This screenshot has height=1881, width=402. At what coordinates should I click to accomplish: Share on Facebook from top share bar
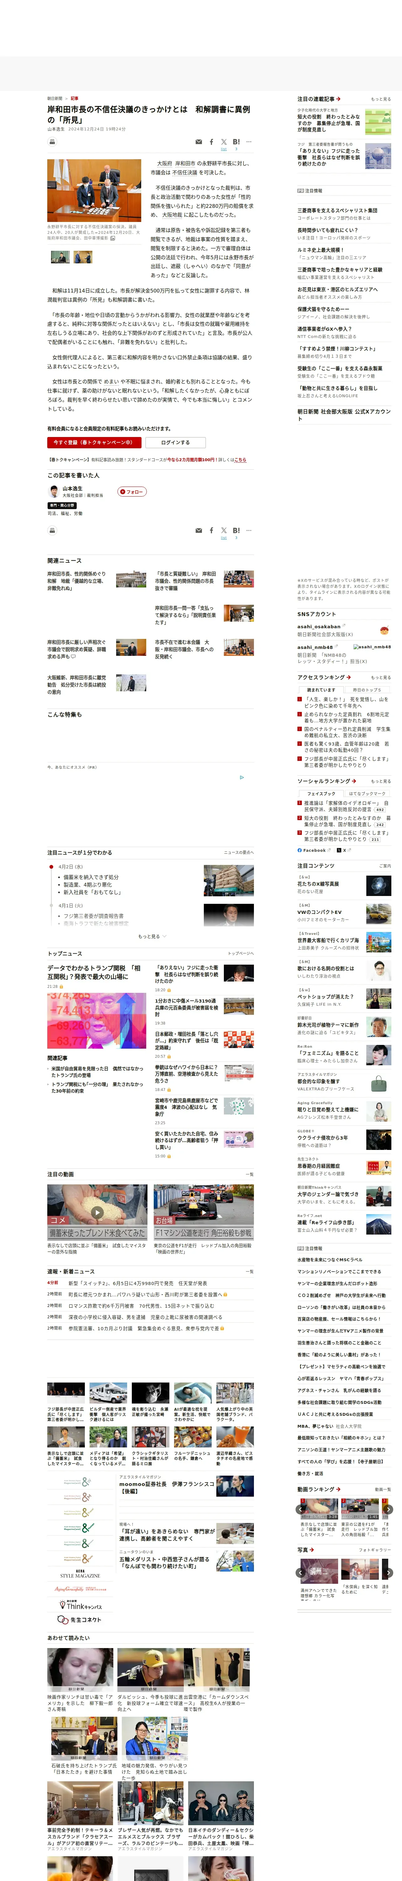(212, 142)
